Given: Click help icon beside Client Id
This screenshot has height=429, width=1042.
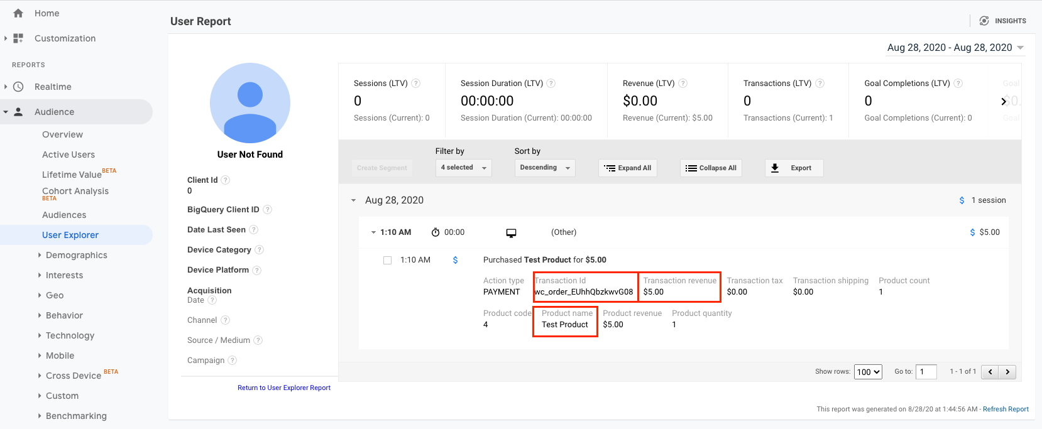Looking at the screenshot, I should 226,180.
